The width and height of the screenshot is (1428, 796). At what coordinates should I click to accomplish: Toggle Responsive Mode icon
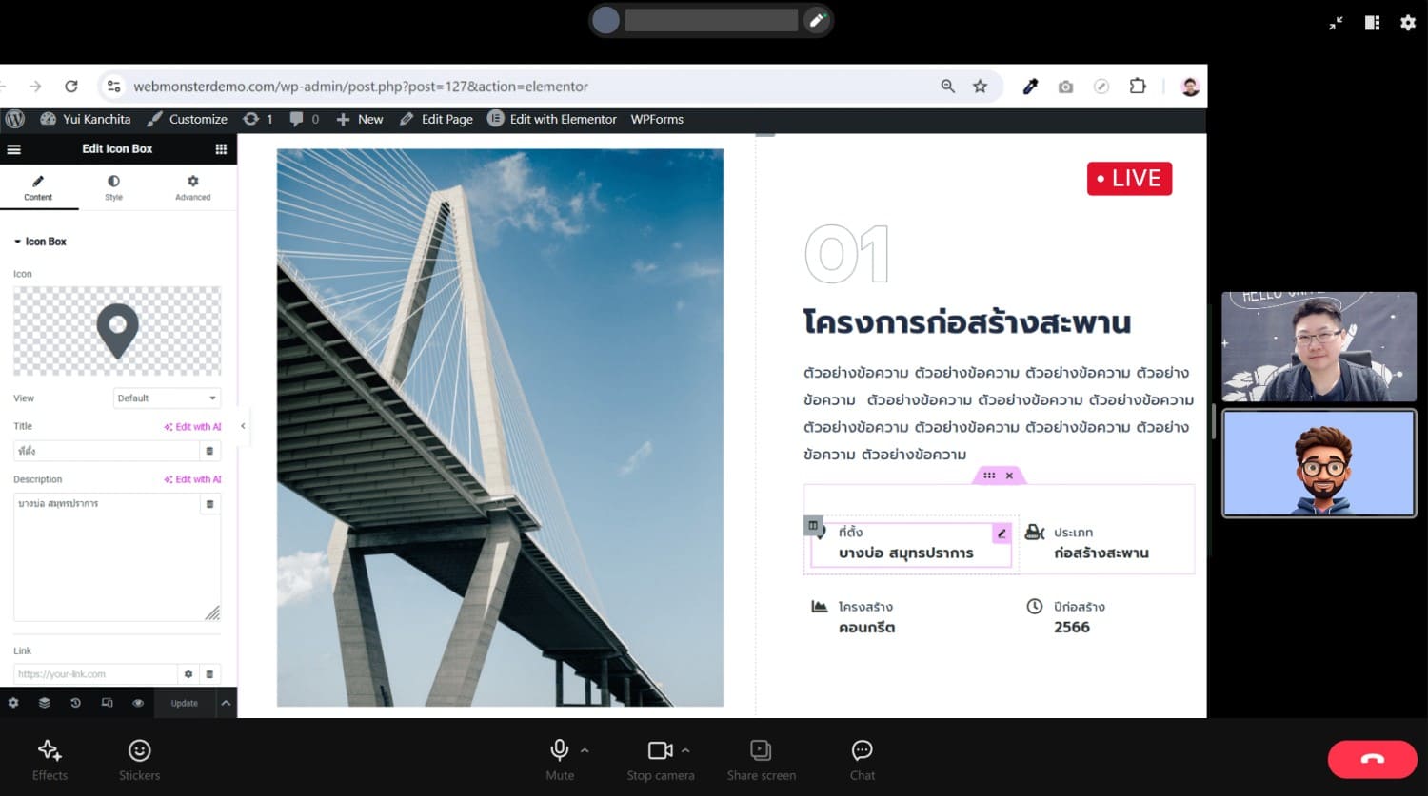coord(107,703)
